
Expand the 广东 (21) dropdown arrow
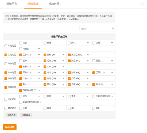(39, 79)
